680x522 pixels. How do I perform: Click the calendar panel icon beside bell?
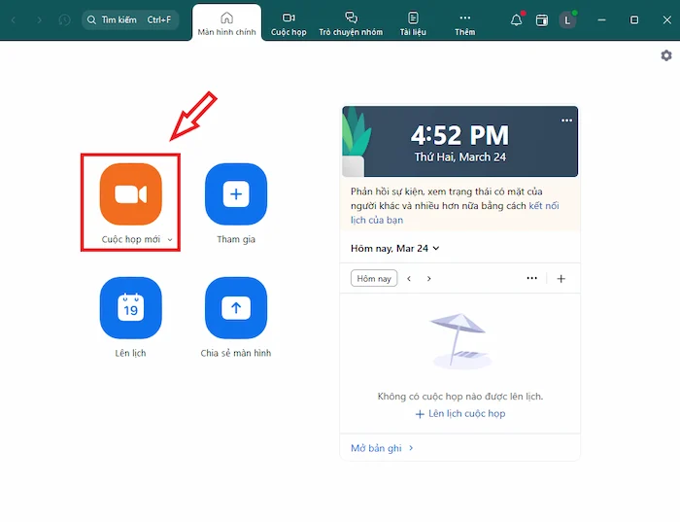[x=542, y=19]
